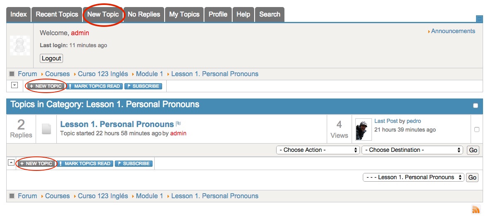Click the square icon before top Forum breadcrumb
The image size is (493, 216).
point(12,74)
